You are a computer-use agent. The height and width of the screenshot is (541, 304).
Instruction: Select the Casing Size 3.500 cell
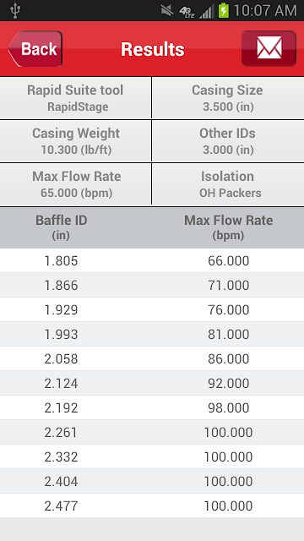point(228,98)
